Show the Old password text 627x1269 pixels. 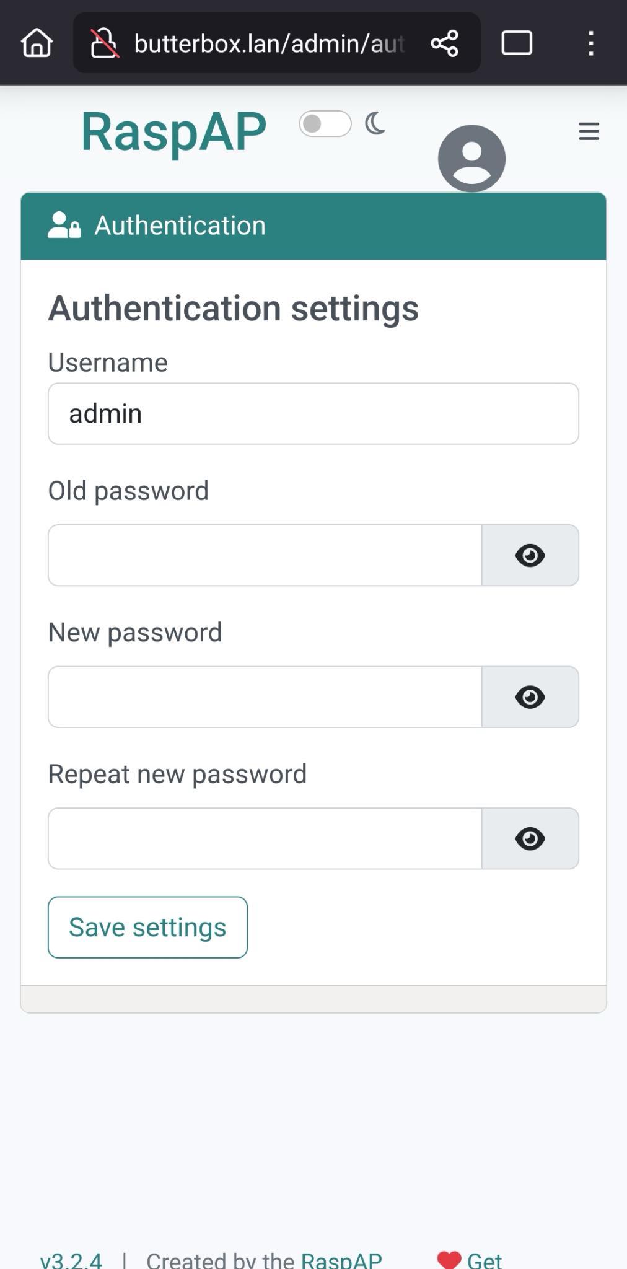coord(530,555)
